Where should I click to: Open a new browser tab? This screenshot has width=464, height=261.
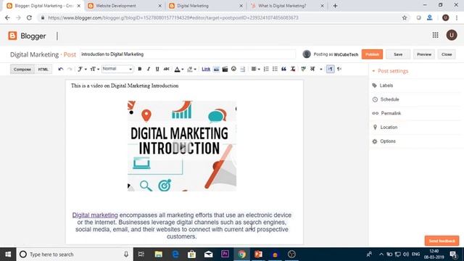(x=335, y=6)
